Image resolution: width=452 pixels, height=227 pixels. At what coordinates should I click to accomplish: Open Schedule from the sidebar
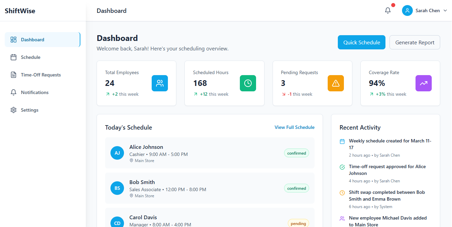43,57
